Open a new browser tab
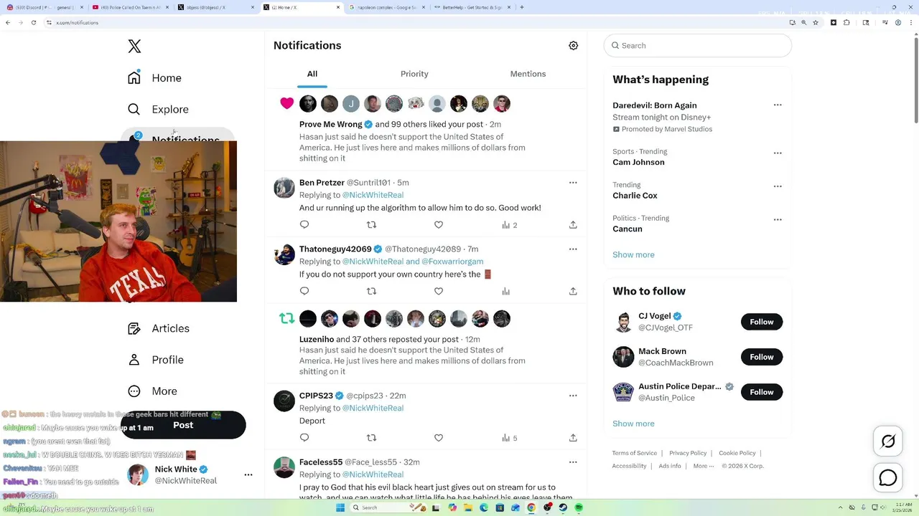The width and height of the screenshot is (919, 516). point(521,7)
